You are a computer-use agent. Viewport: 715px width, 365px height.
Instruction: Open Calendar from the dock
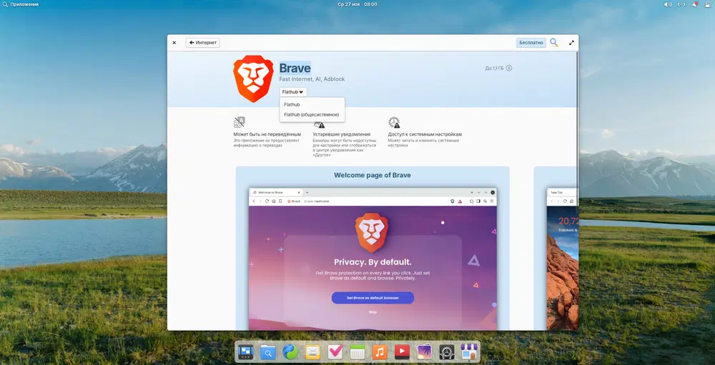coord(357,351)
